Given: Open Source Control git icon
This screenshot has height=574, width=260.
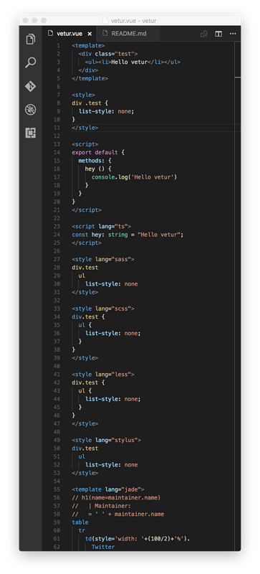Looking at the screenshot, I should 31,86.
